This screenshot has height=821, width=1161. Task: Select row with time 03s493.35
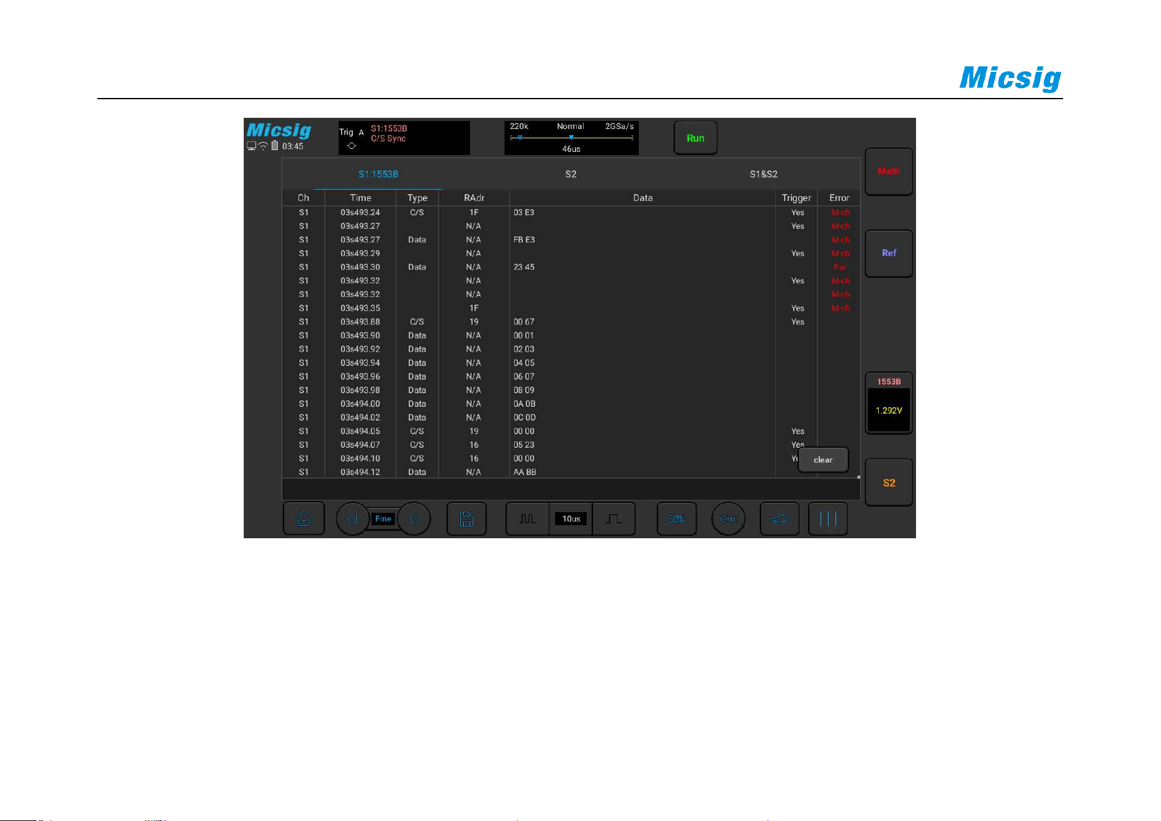tap(571, 308)
